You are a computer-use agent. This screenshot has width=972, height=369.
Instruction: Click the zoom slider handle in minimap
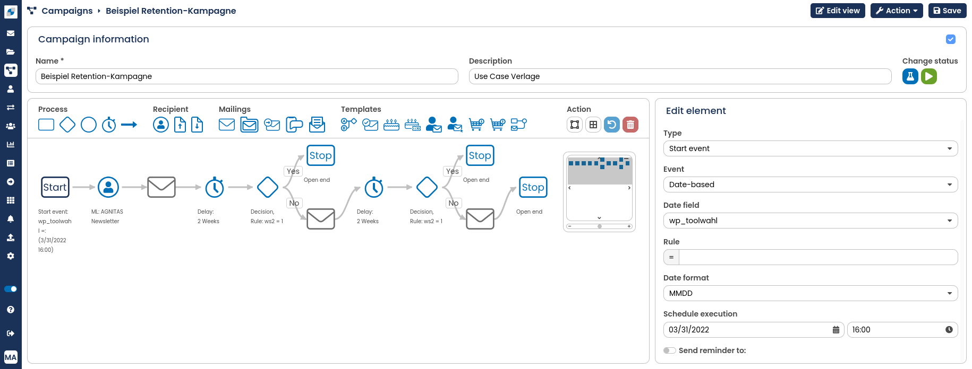pos(600,226)
